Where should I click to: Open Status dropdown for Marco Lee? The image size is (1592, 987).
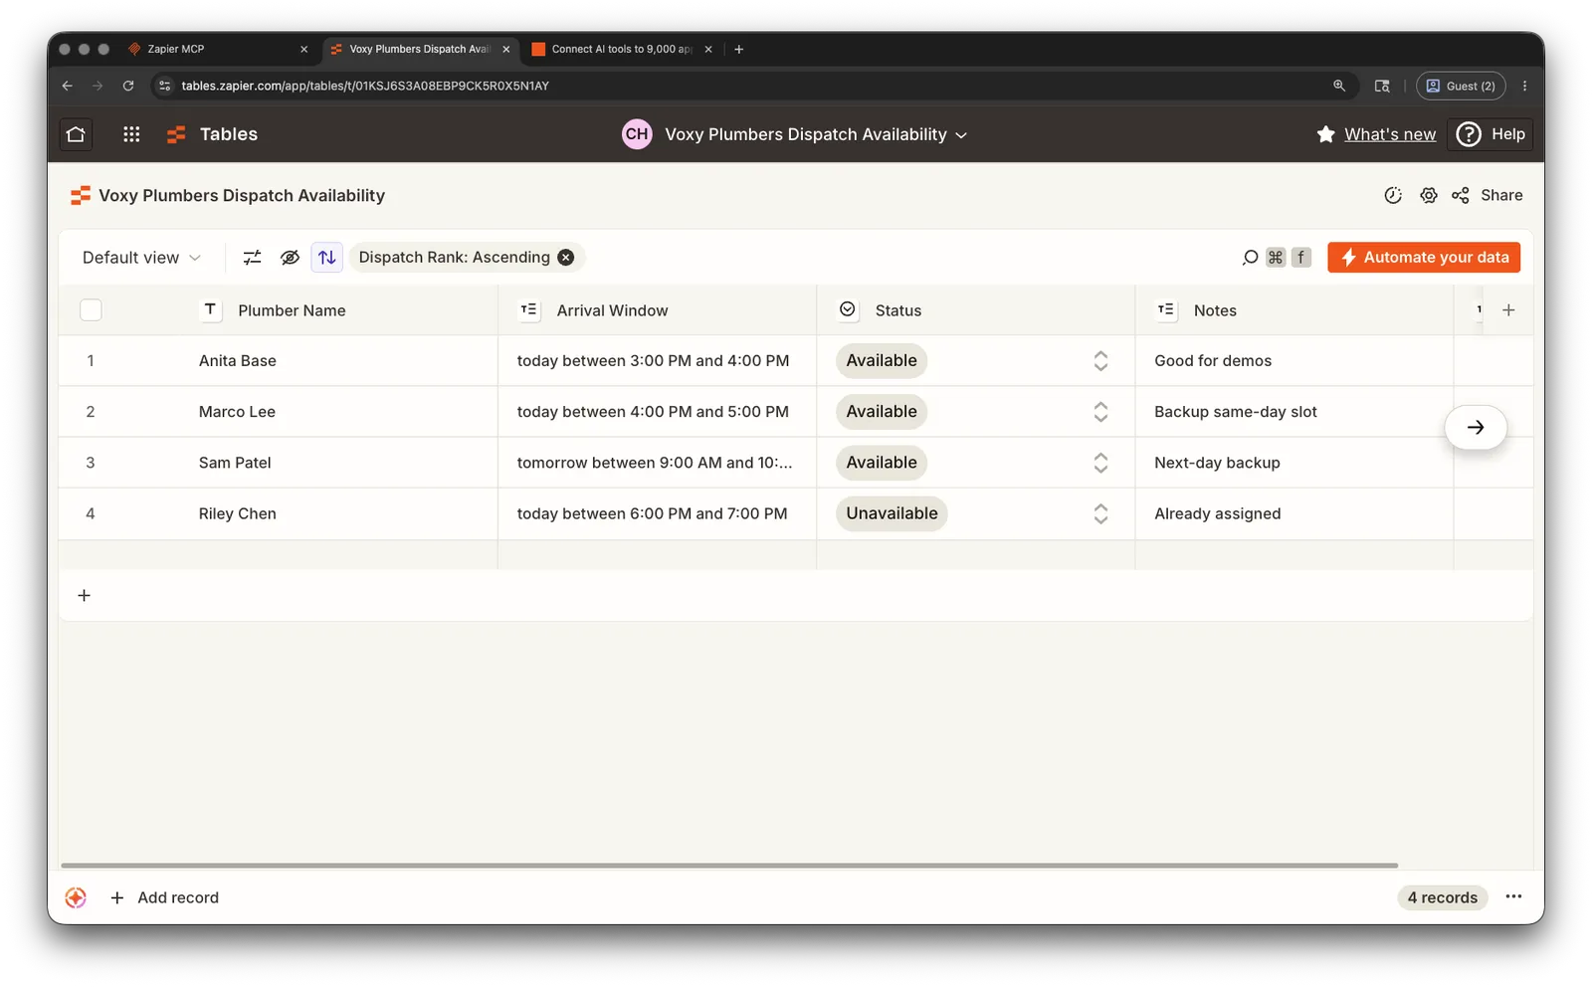coord(1100,412)
